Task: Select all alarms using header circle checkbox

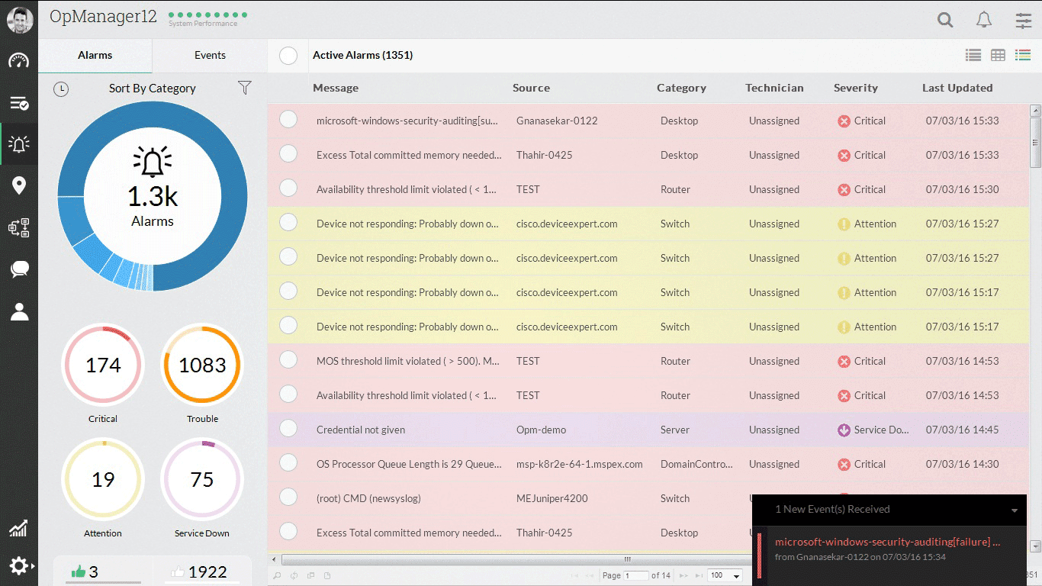Action: point(288,56)
